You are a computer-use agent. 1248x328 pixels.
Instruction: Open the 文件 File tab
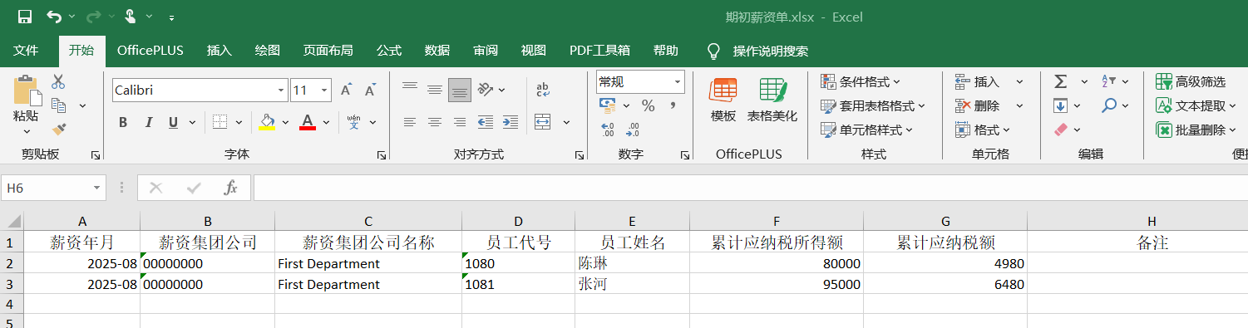[x=26, y=51]
